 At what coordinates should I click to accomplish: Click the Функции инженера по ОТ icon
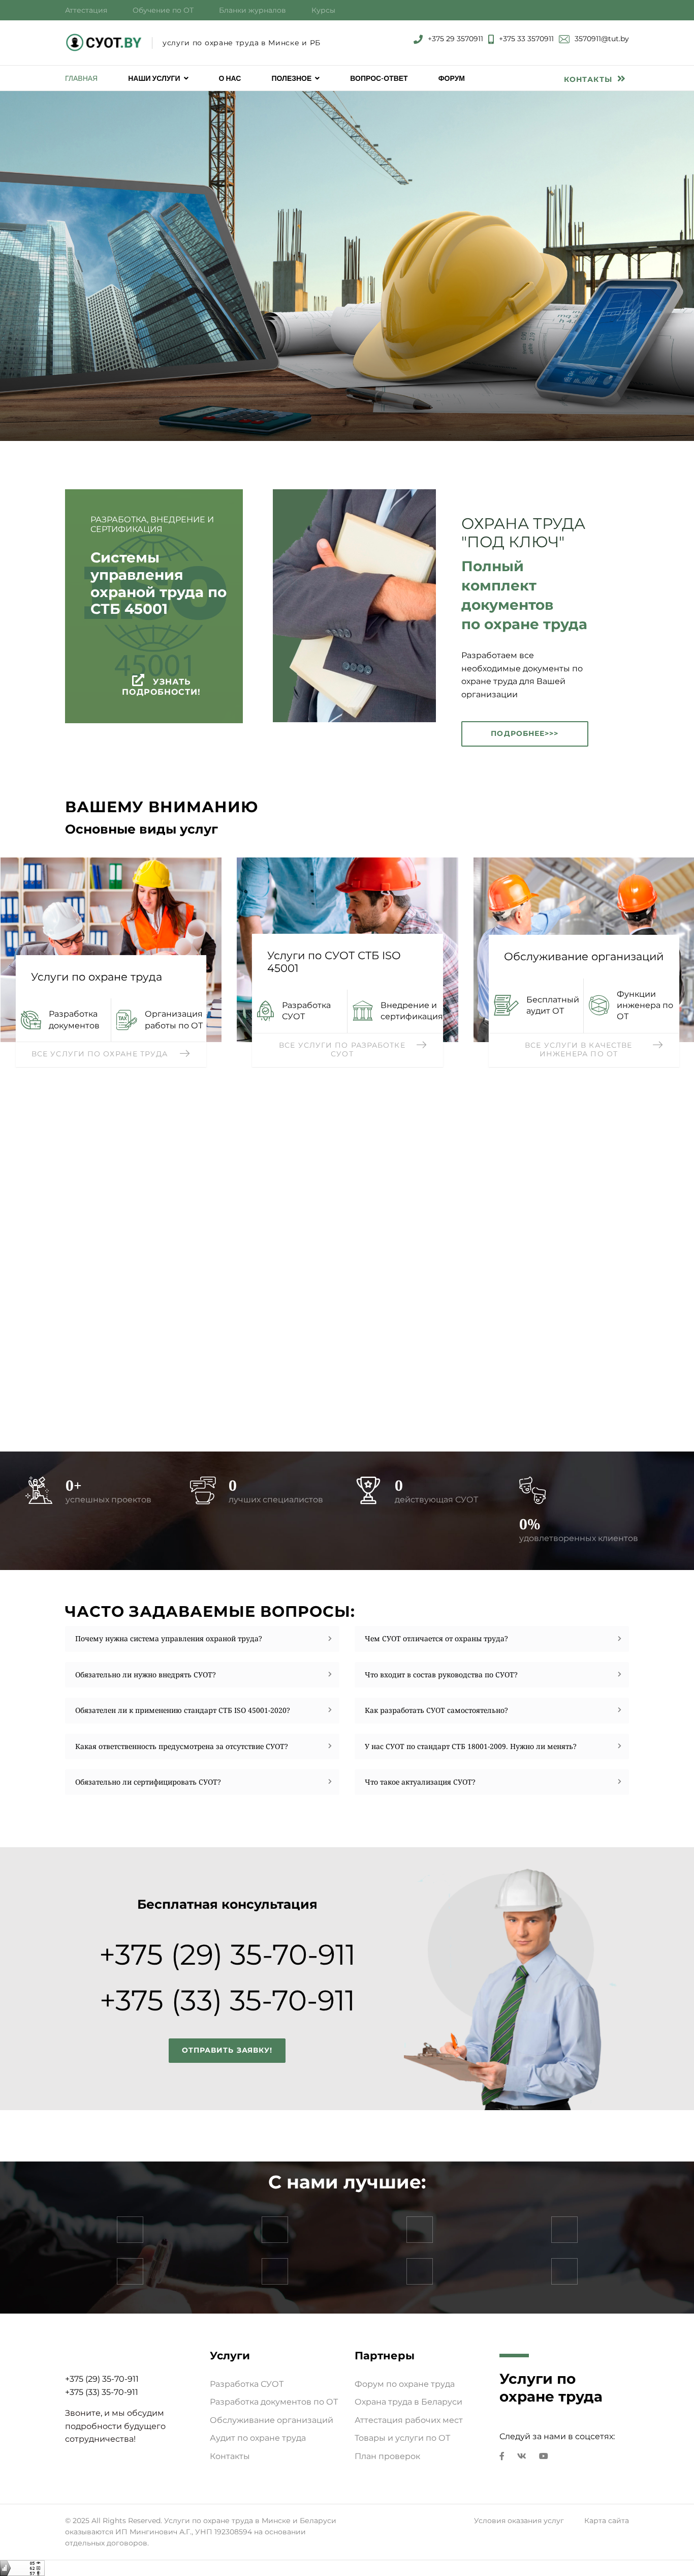(x=599, y=1005)
